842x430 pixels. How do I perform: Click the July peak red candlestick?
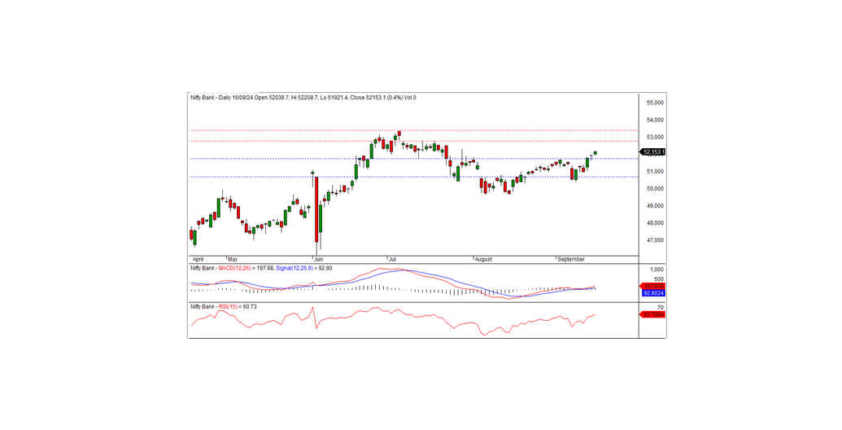pos(399,134)
